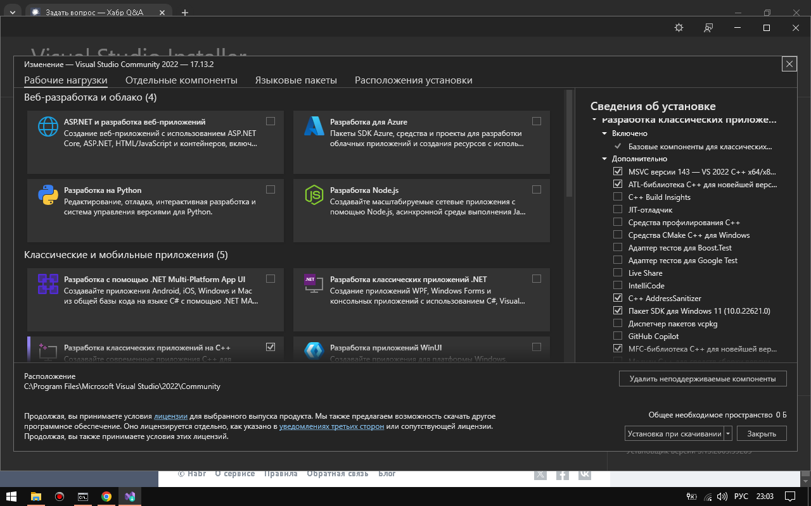The height and width of the screenshot is (506, 811).
Task: Open the clock showing 23:03
Action: click(x=765, y=497)
